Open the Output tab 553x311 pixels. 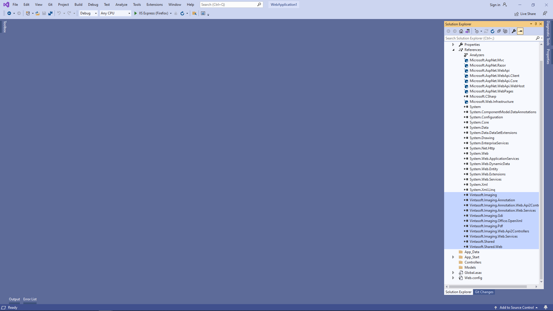14,299
